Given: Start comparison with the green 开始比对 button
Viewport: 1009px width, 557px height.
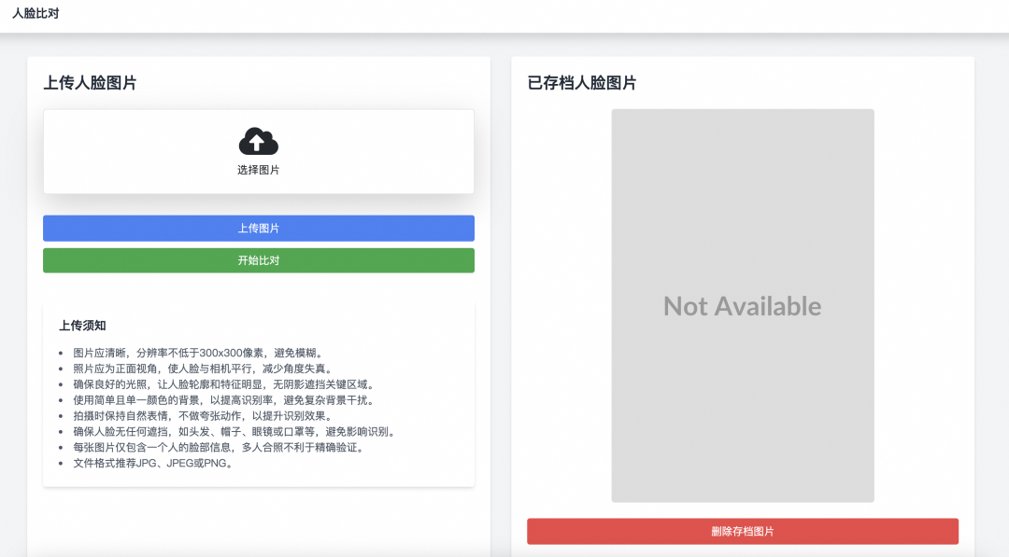Looking at the screenshot, I should click(x=259, y=260).
